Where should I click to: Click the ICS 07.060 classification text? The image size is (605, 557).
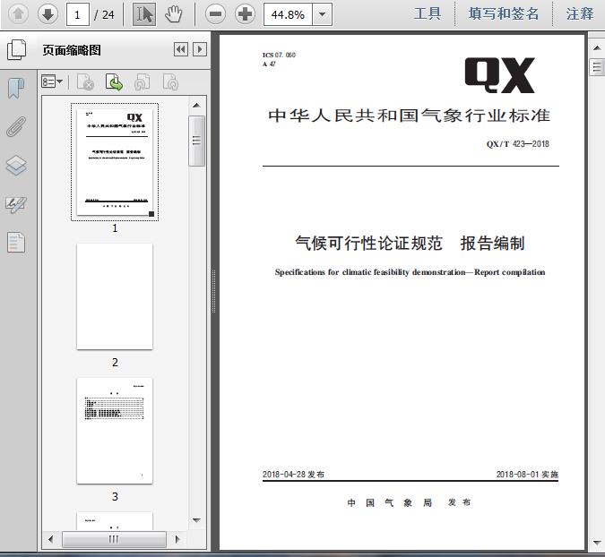pos(279,55)
